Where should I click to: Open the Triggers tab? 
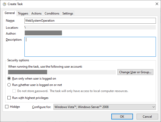coord(23,13)
